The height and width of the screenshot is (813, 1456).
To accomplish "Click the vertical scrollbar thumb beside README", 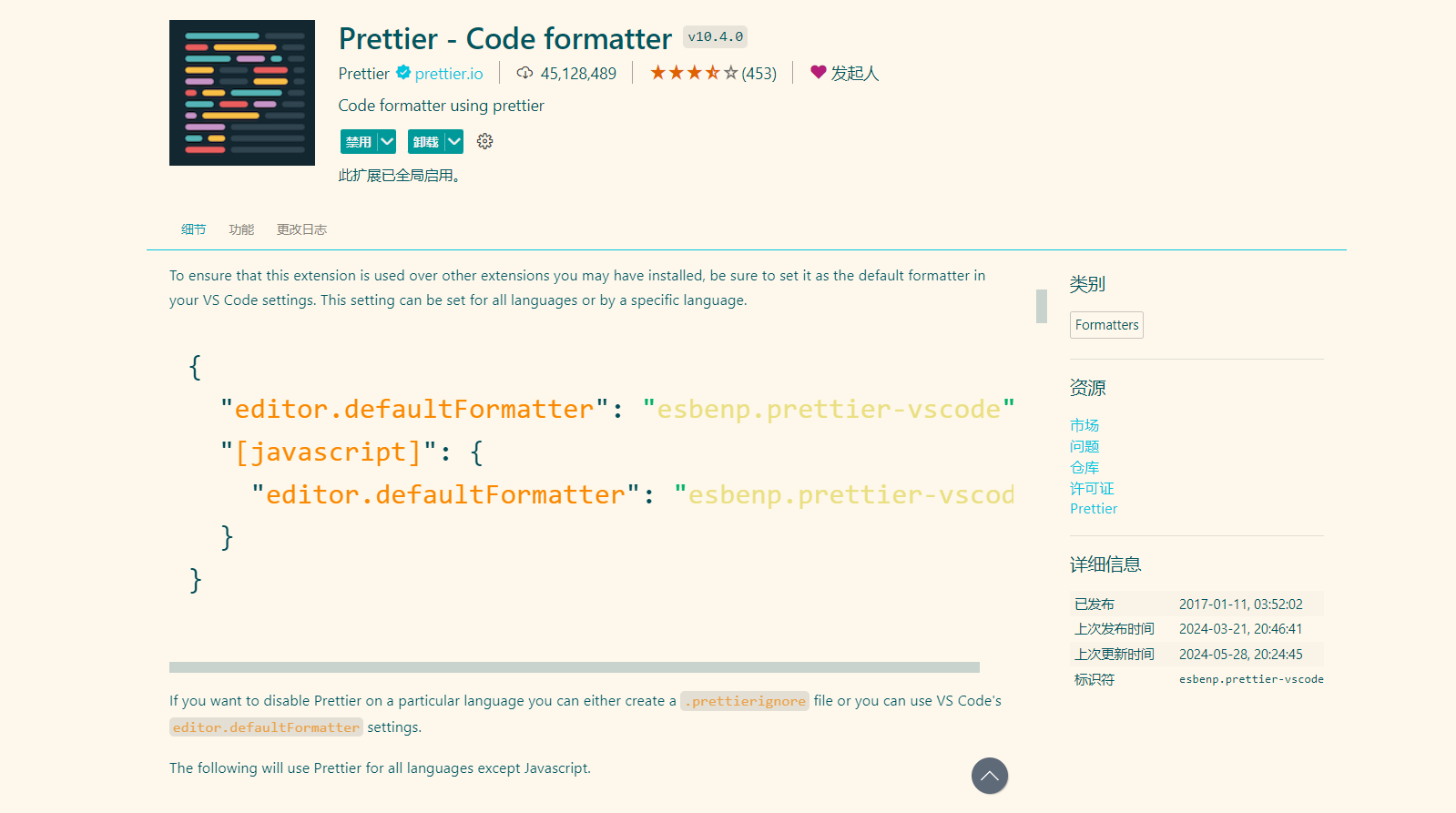I will click(x=1042, y=306).
